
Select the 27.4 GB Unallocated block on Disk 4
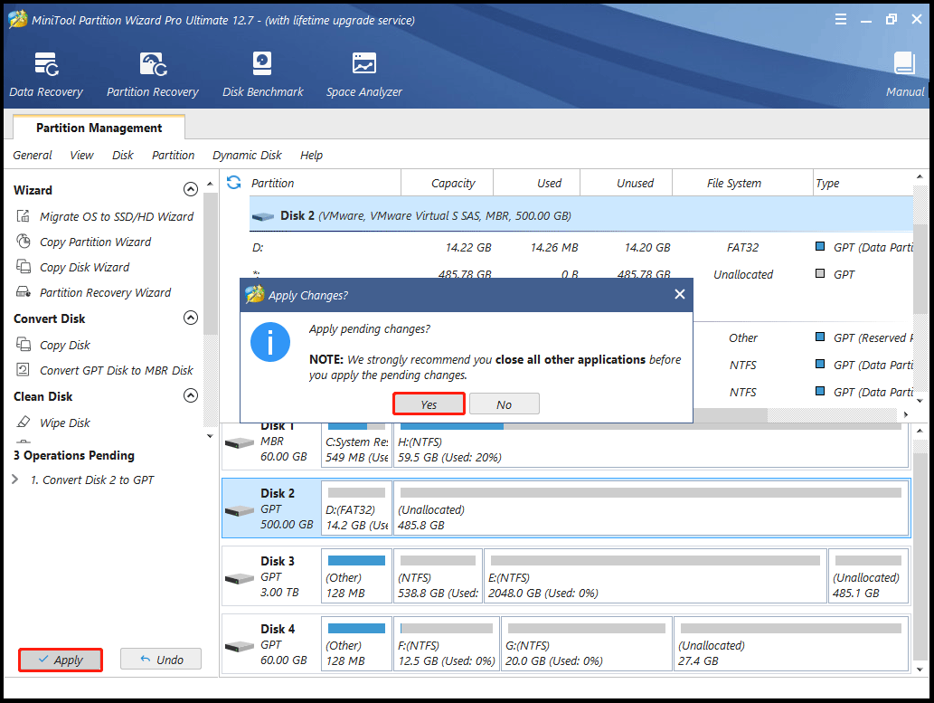click(x=791, y=644)
